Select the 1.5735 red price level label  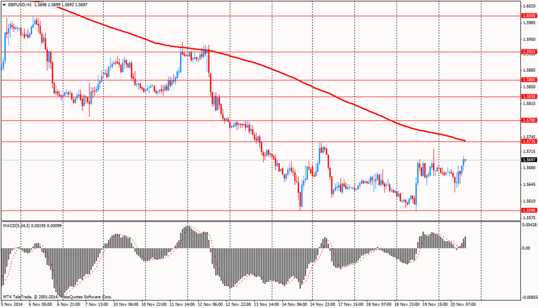(529, 141)
